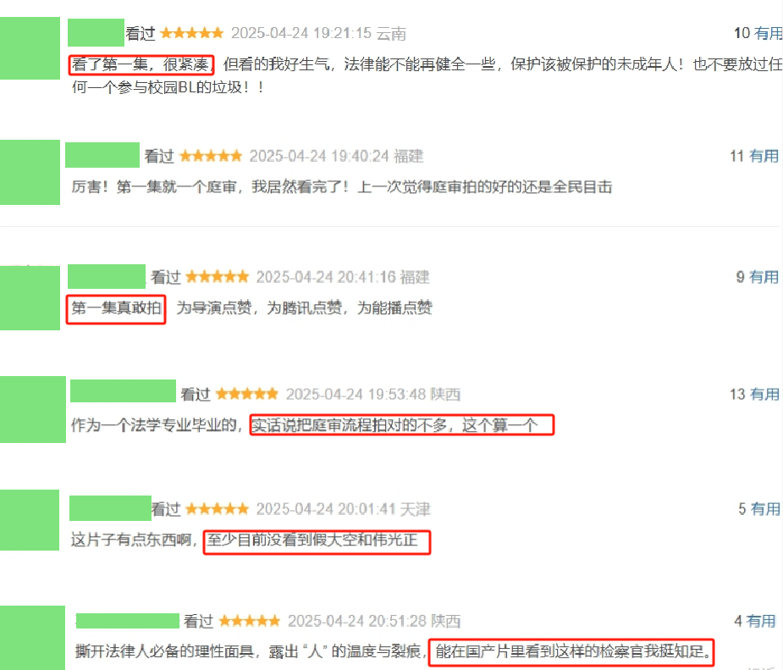Open avatar of the Yunnan reviewer
This screenshot has height=670, width=783.
point(30,48)
